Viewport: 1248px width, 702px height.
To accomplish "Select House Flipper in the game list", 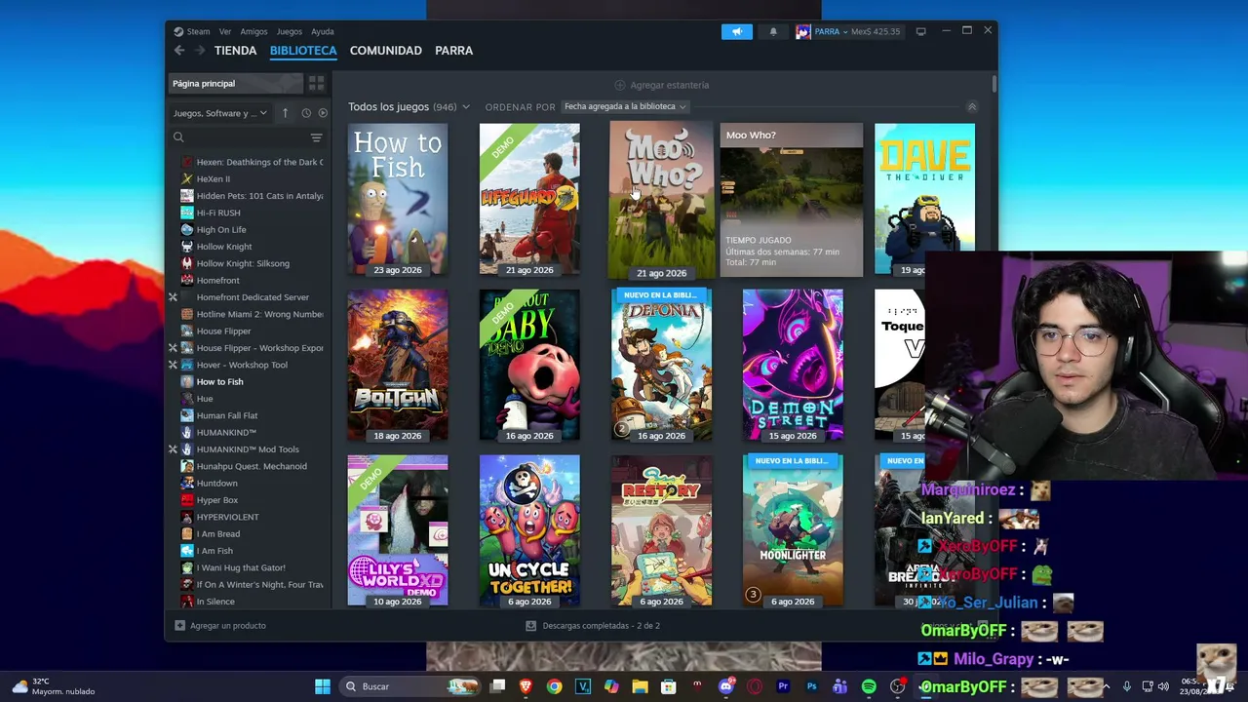I will (x=223, y=331).
